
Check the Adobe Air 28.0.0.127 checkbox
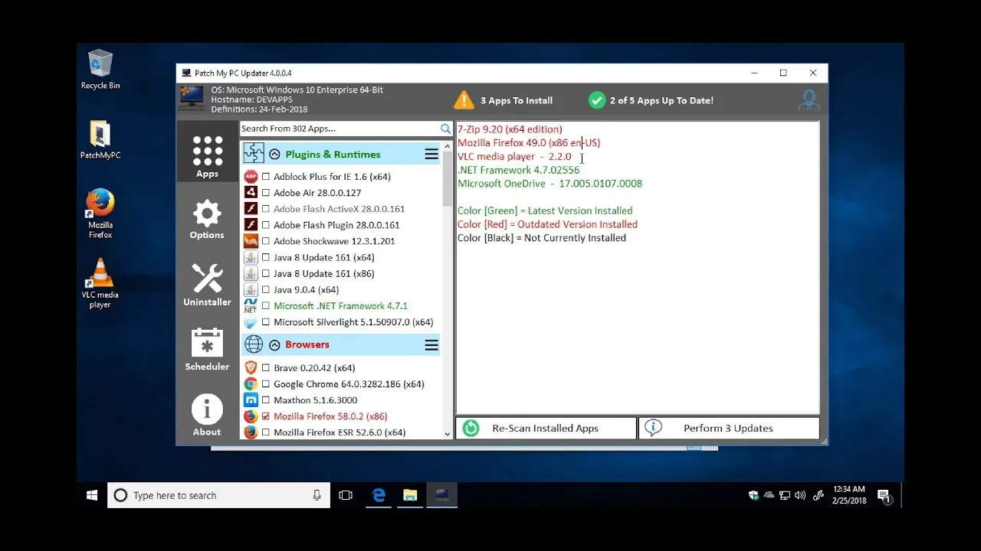point(266,193)
